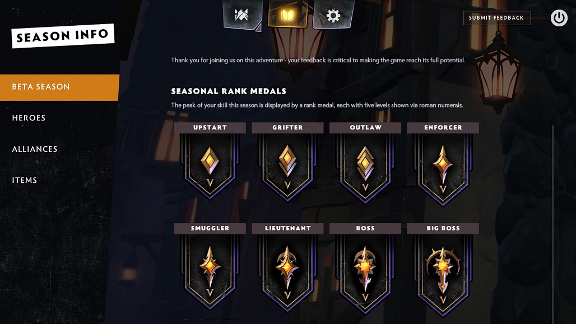Open settings via the gear icon
Image resolution: width=576 pixels, height=324 pixels.
pos(333,15)
